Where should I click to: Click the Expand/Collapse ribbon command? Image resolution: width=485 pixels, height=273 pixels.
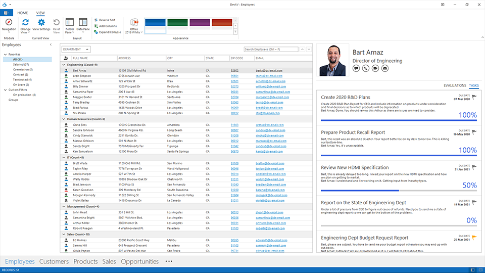[110, 32]
